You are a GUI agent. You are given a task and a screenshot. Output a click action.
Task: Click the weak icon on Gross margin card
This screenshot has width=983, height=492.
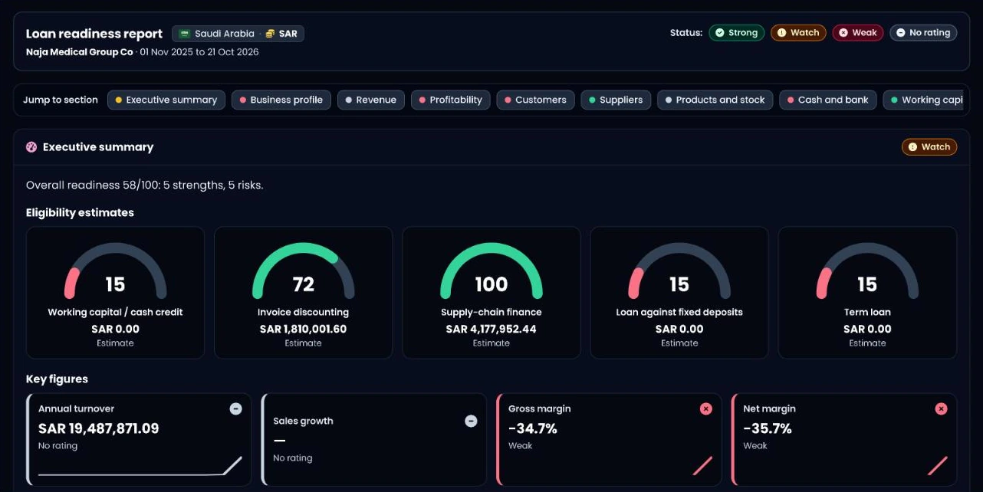click(x=706, y=409)
